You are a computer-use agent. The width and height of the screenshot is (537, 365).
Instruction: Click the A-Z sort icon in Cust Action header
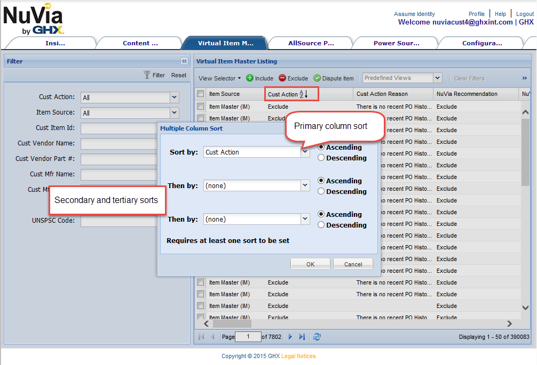pyautogui.click(x=303, y=94)
